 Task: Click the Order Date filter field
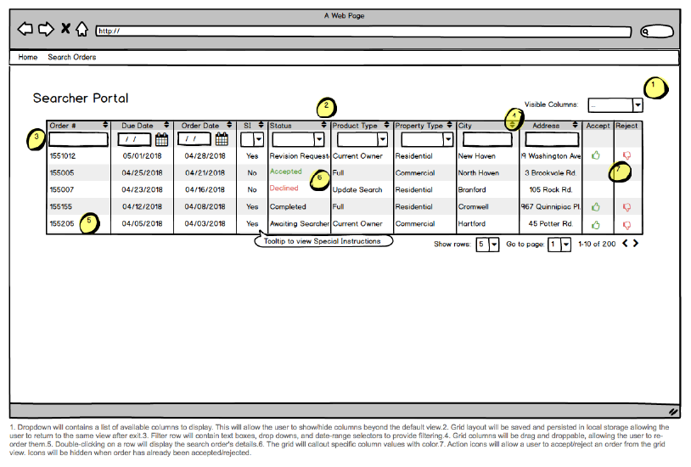point(194,140)
